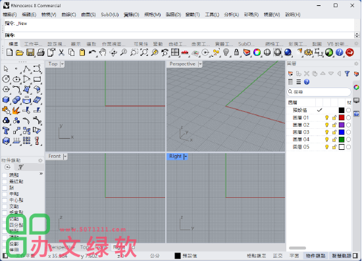This screenshot has width=362, height=261.
Task: Toggle visibility bulb of layer 01
Action: pos(326,118)
